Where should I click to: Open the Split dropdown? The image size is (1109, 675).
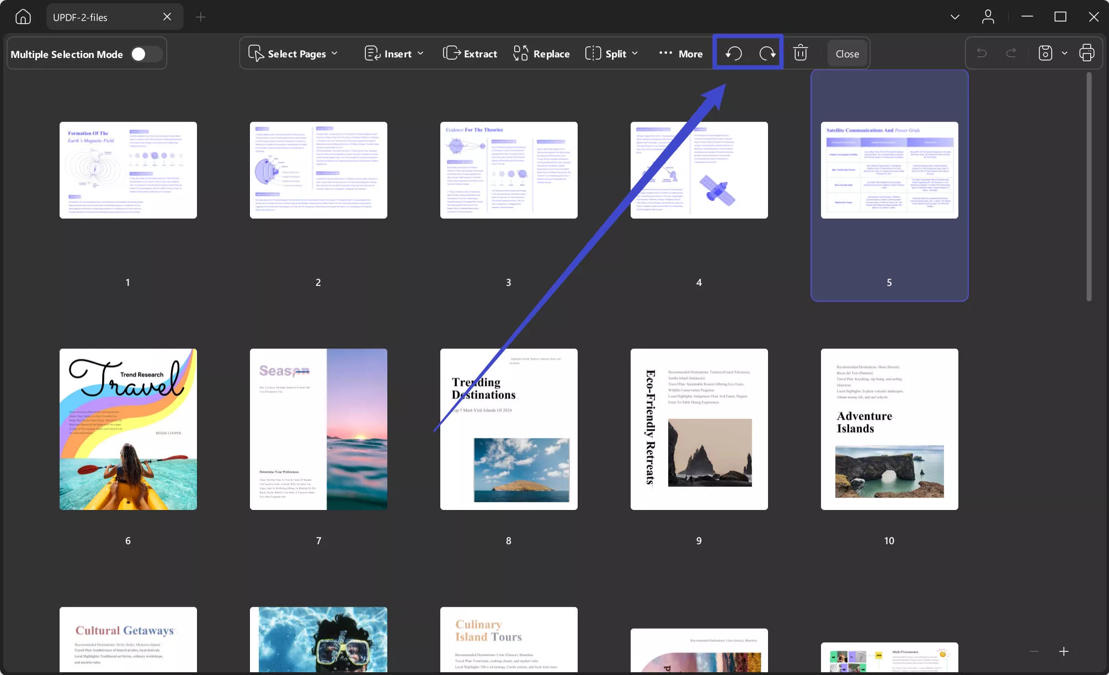point(612,54)
